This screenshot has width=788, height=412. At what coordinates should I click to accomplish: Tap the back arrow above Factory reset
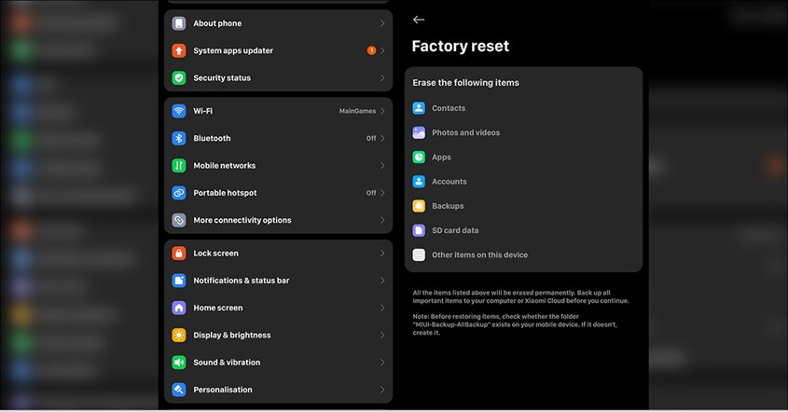[x=418, y=20]
